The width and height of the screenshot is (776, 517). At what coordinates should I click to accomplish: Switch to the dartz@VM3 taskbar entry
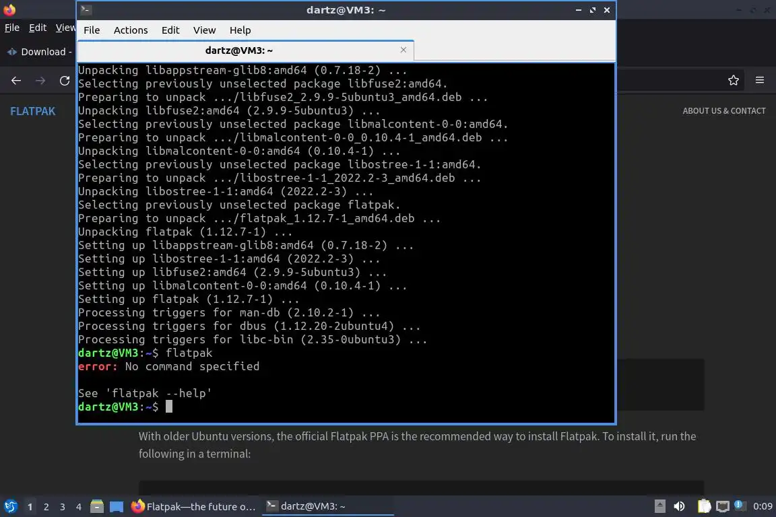pyautogui.click(x=327, y=507)
